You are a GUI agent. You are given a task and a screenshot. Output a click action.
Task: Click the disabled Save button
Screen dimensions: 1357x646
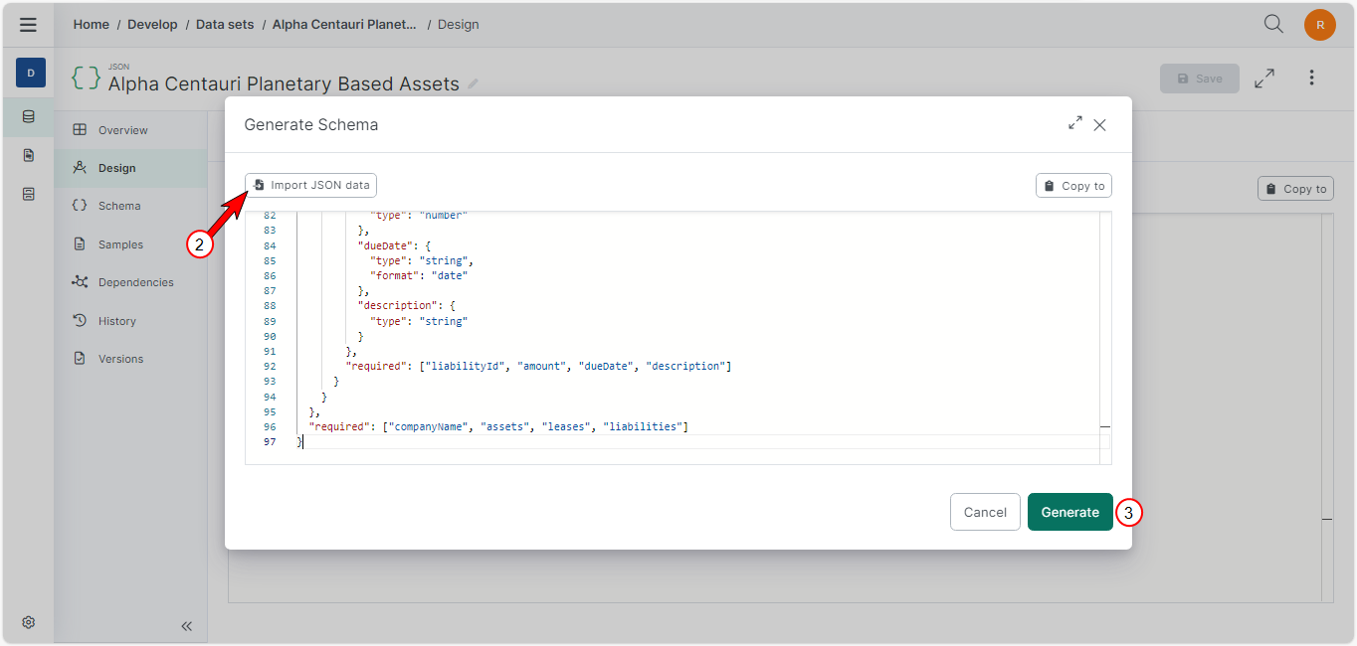click(x=1200, y=79)
